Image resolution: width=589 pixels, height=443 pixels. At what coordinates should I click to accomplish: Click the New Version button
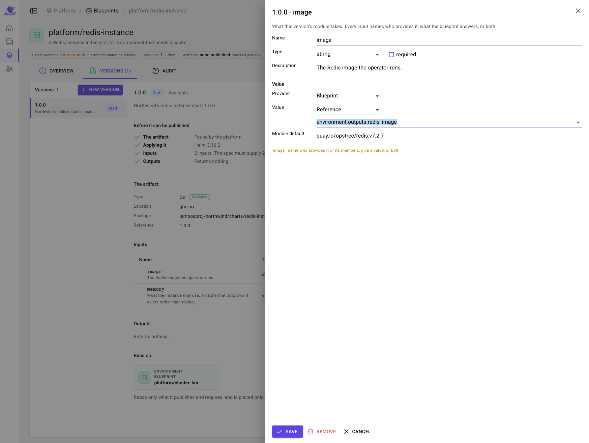click(x=100, y=90)
